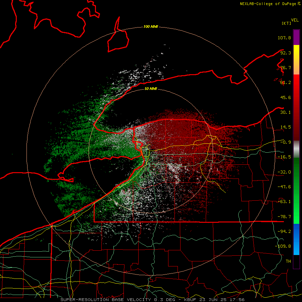Click the 107.8 velocity legend value

coord(284,38)
